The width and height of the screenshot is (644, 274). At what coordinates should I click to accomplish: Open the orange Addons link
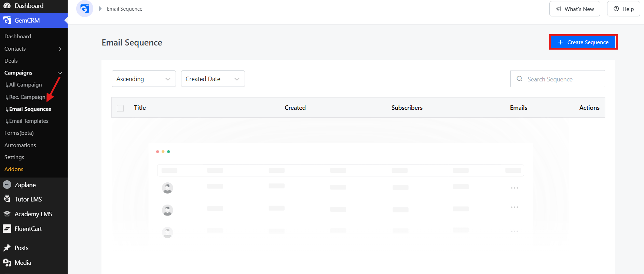pos(14,169)
